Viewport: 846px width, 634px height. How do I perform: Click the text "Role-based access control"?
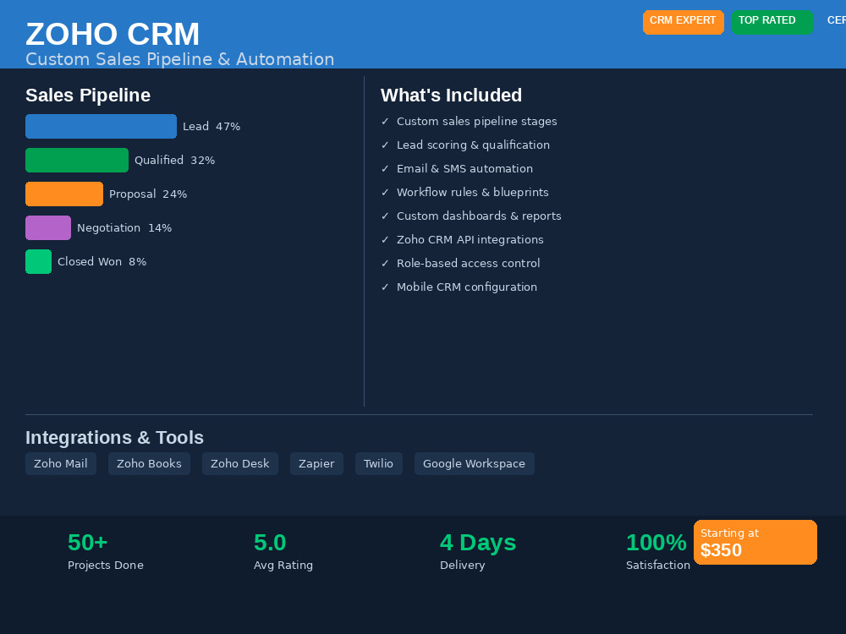469,264
